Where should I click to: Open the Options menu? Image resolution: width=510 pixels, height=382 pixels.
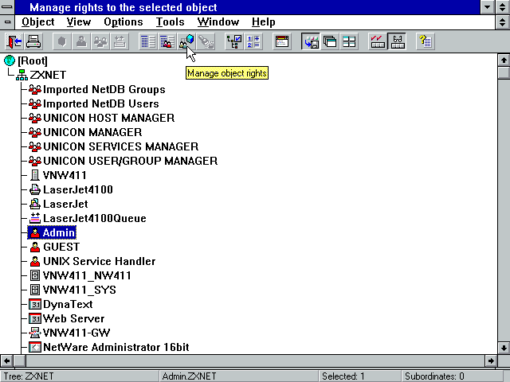[124, 22]
